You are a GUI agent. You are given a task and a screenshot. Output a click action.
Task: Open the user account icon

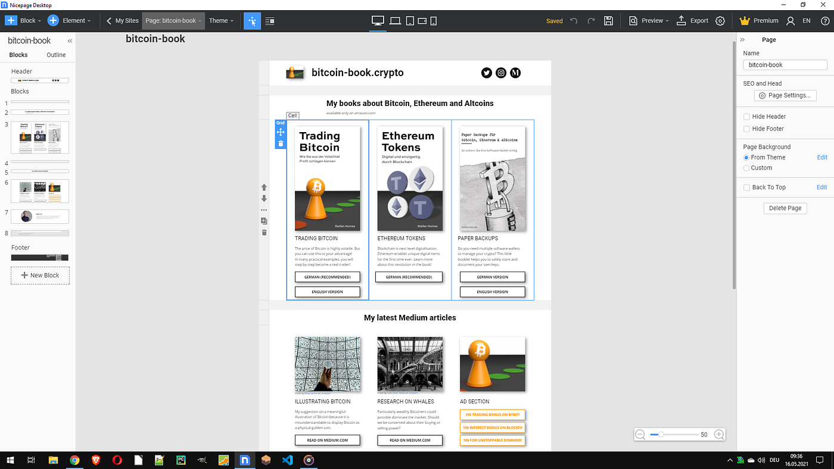pos(791,21)
